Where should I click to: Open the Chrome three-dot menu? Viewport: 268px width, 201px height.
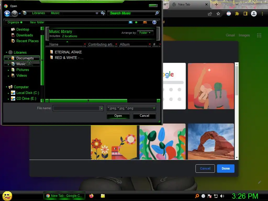(x=262, y=14)
